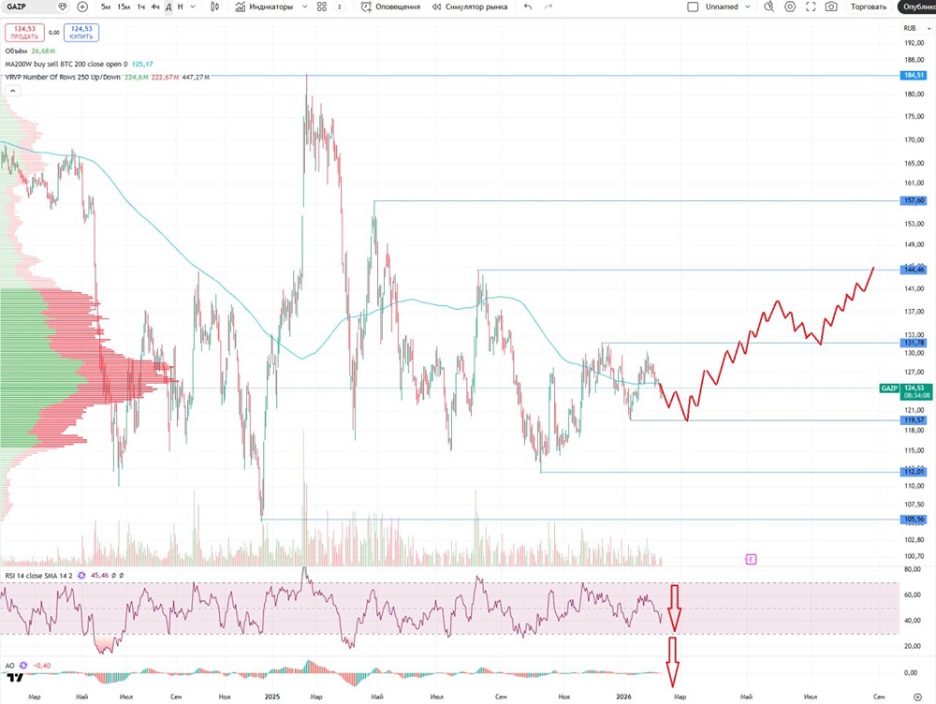Click the 2025 label on the time axis

pos(272,697)
